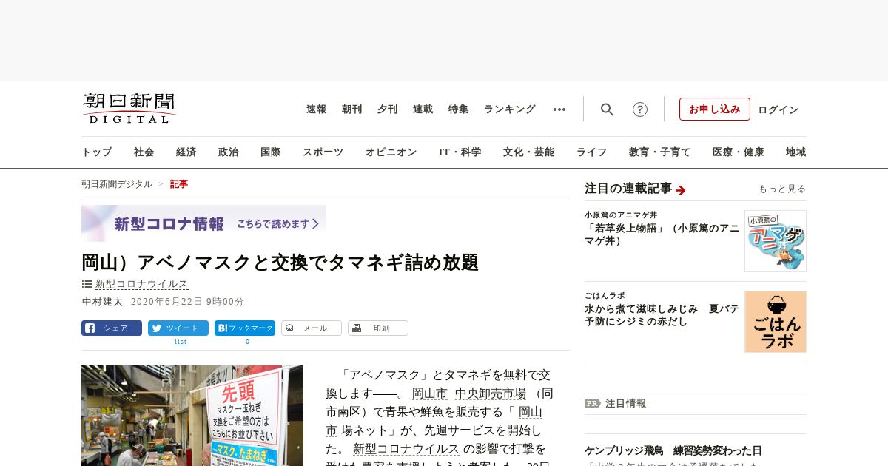Go to the ライフ category tab
Image resolution: width=888 pixels, height=466 pixels.
592,152
